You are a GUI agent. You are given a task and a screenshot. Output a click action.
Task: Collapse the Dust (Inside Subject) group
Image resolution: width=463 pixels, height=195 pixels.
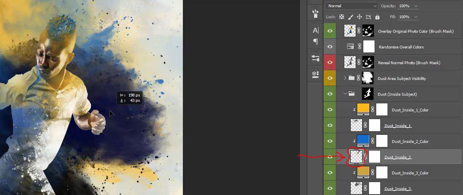pos(345,94)
